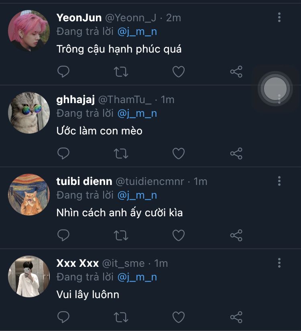Open more options on tuibi dienn's tweet
The image size is (301, 331).
click(279, 181)
